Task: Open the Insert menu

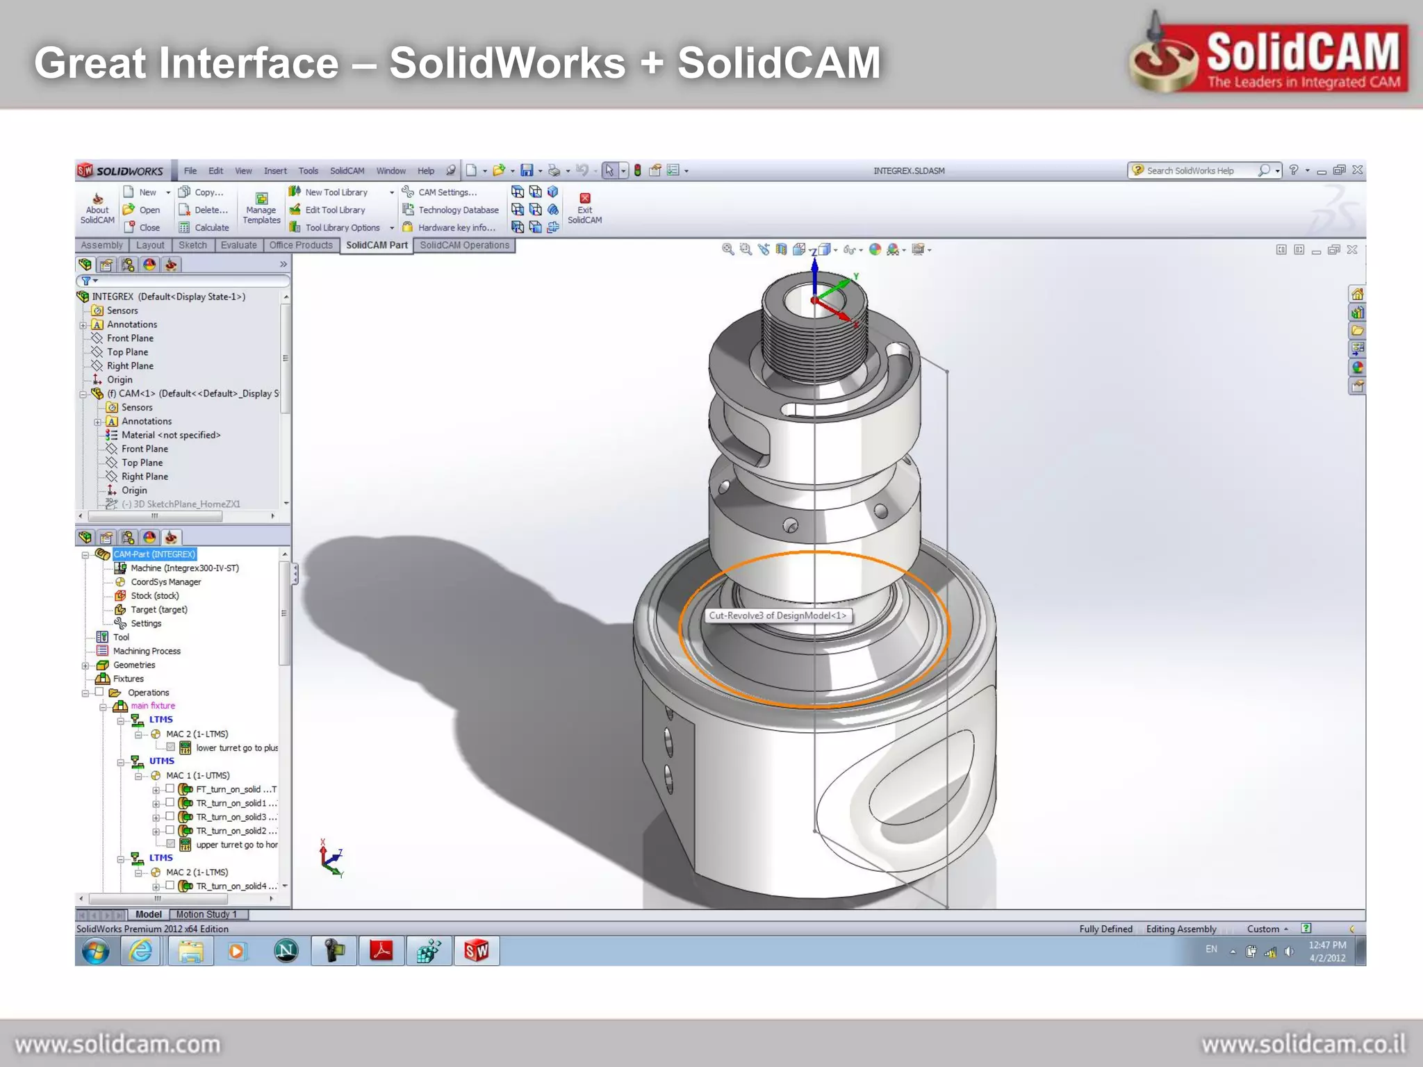Action: tap(275, 171)
